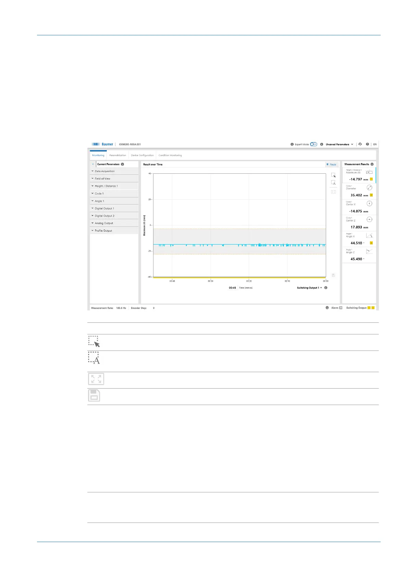Expand the Digital Output 1 section

[x=114, y=208]
